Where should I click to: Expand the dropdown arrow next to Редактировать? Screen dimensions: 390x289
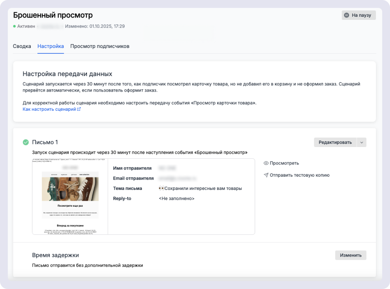(x=362, y=142)
